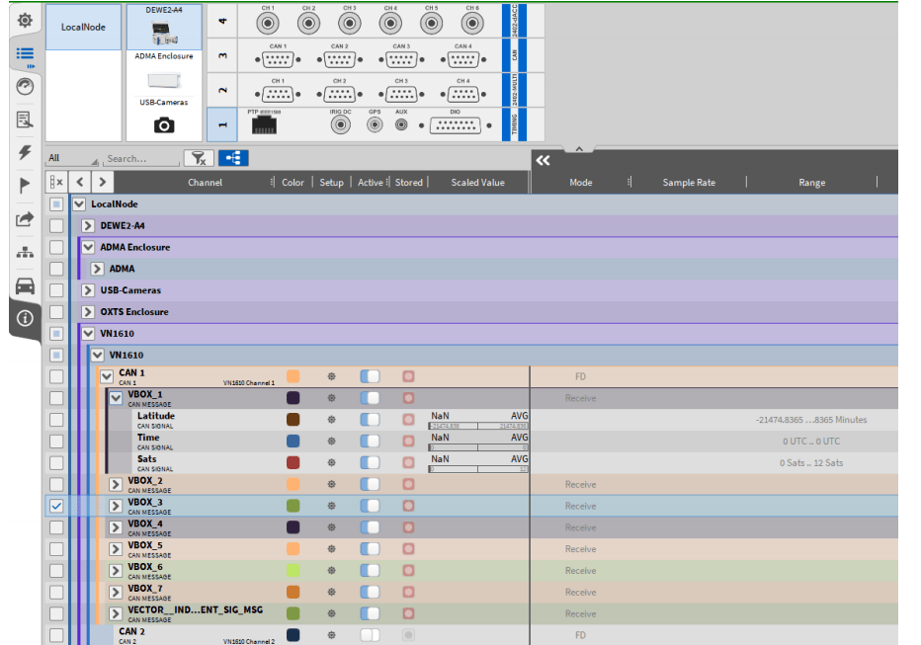
Task: Click the lightning bolt sidebar icon
Action: pyautogui.click(x=25, y=152)
